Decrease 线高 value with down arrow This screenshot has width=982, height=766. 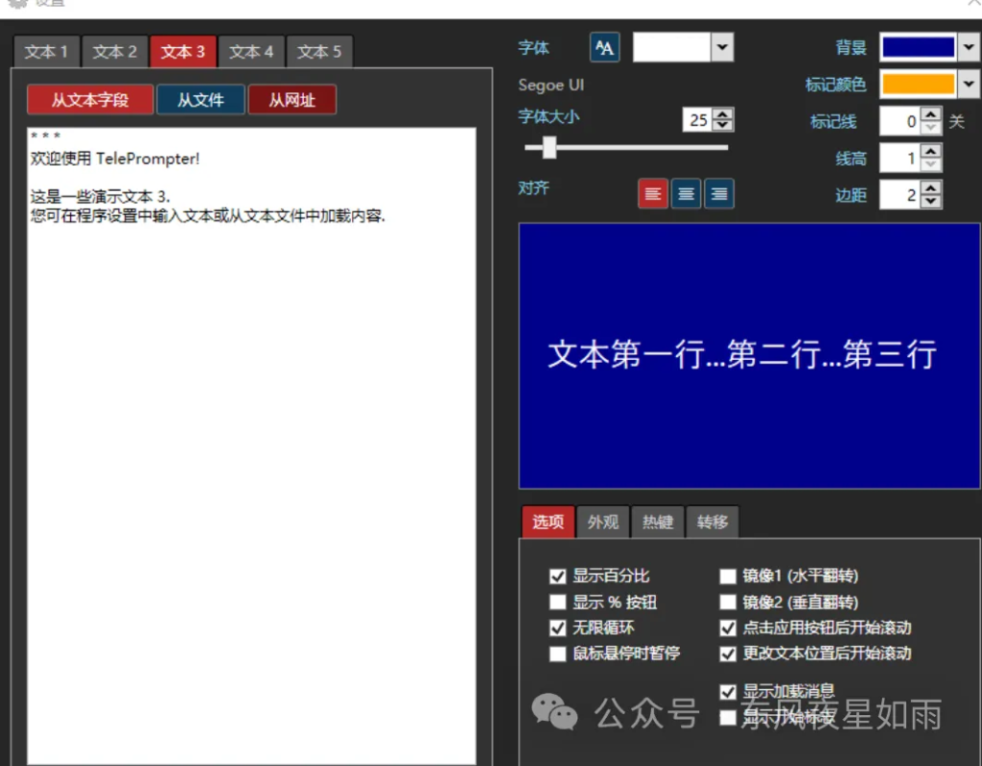point(931,164)
